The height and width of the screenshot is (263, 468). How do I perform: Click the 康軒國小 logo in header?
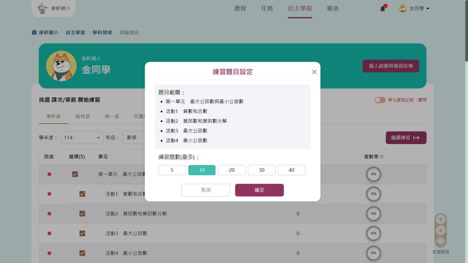54,8
